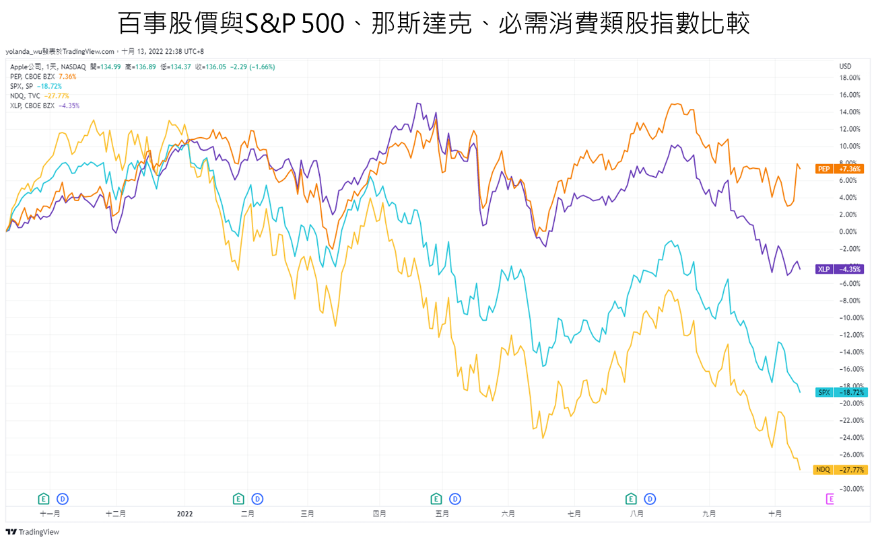Click the orange PEP +7.36% price label
The height and width of the screenshot is (542, 876).
841,169
